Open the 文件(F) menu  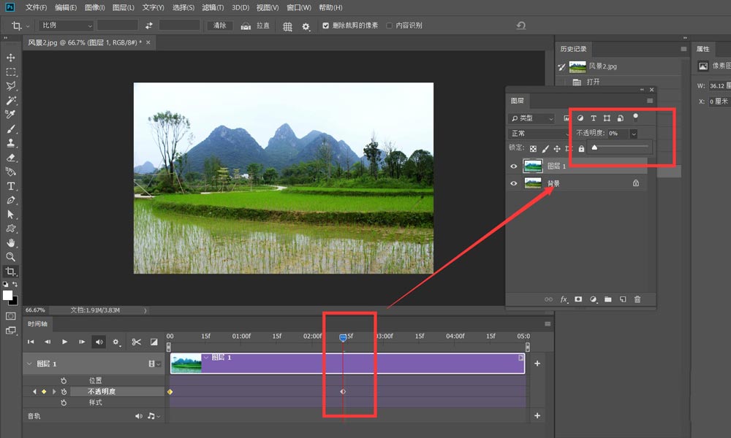[36, 7]
